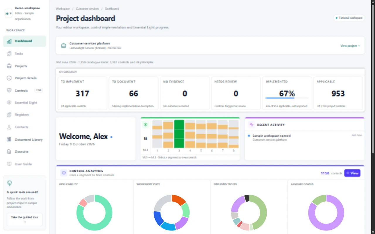Go to Dashboard in the sidebar
Image resolution: width=375 pixels, height=234 pixels.
[25, 41]
